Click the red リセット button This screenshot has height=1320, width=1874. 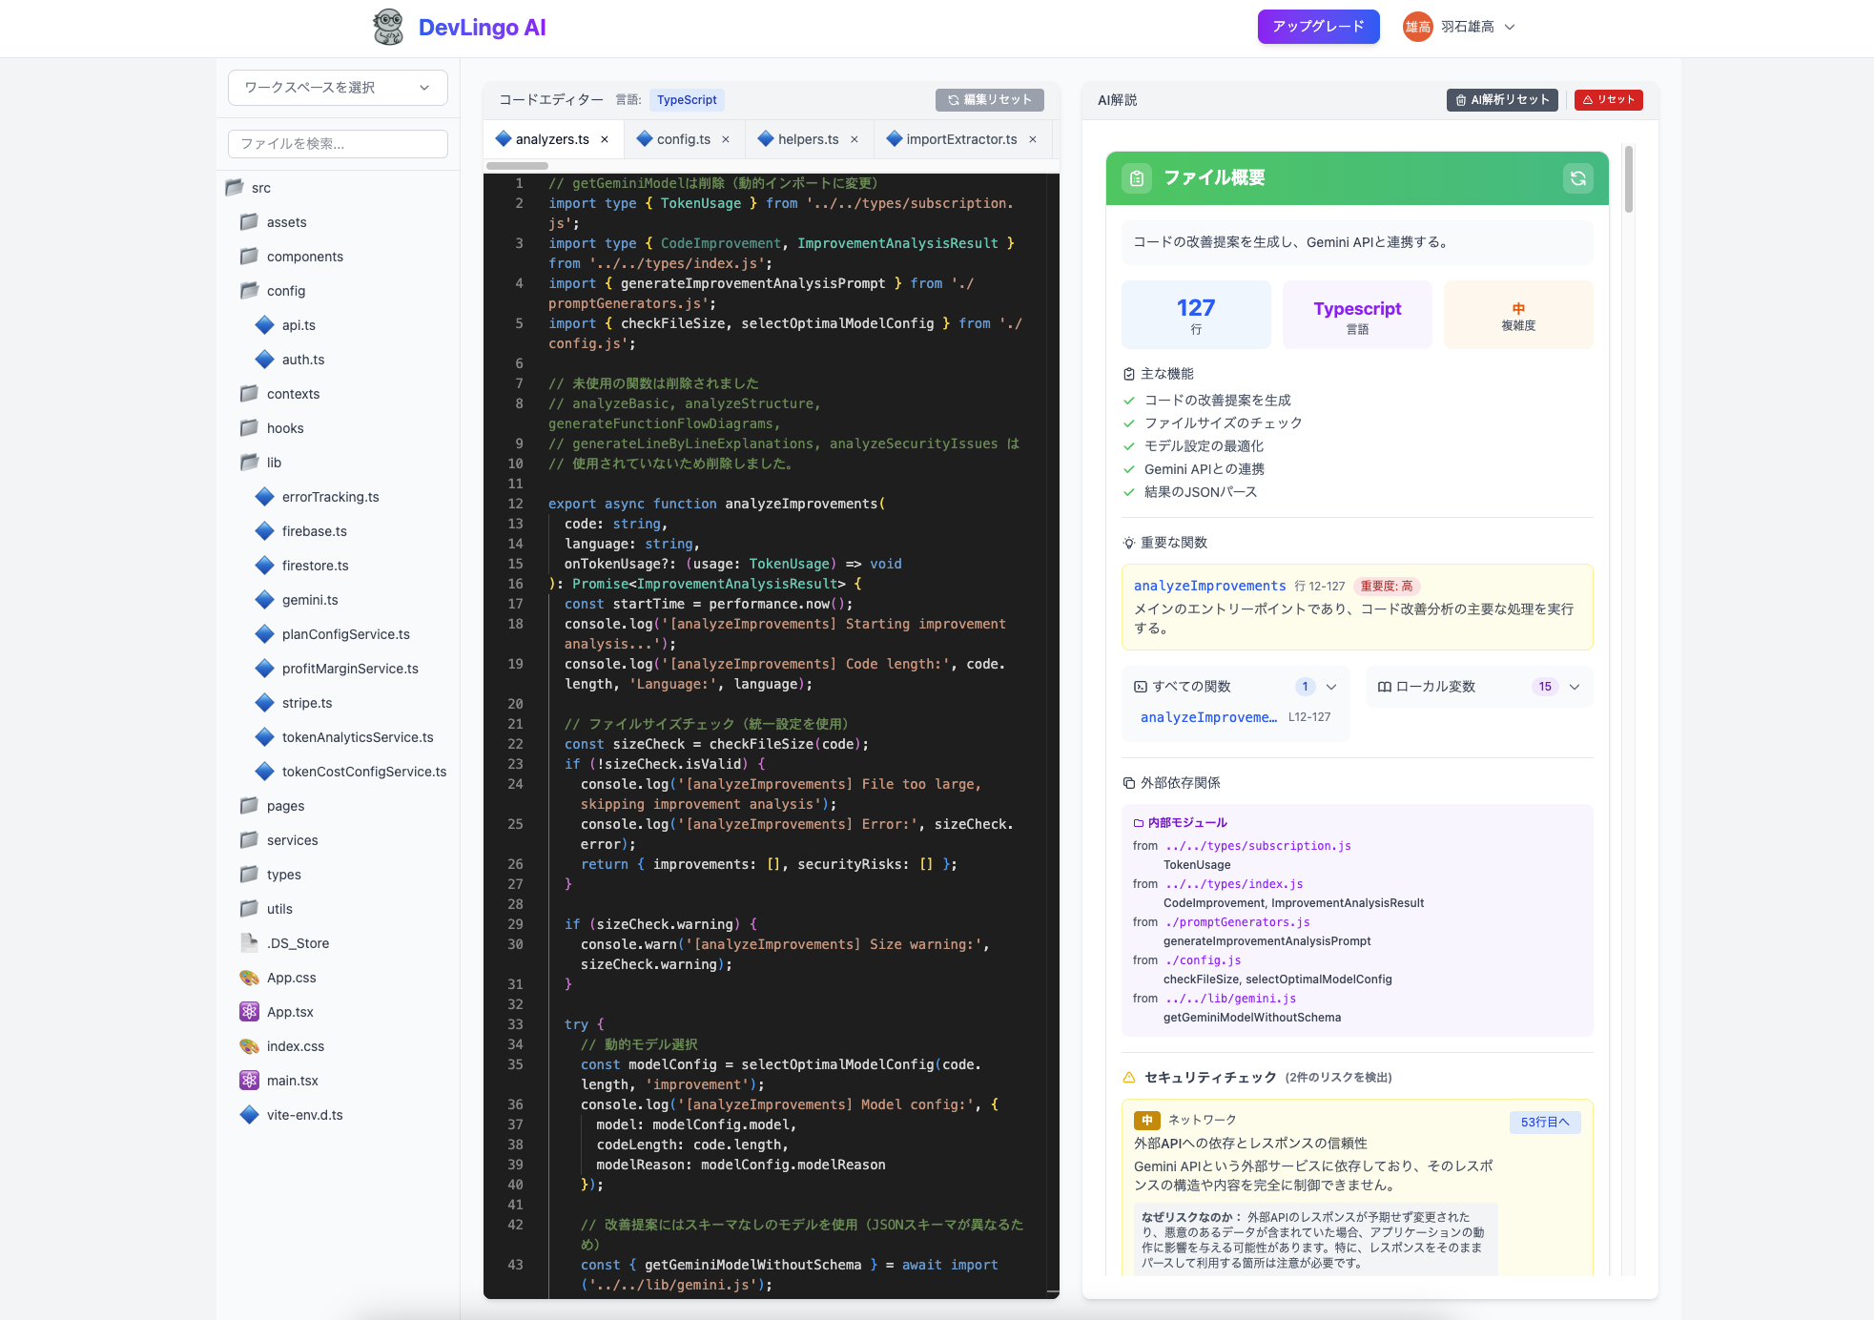coord(1608,99)
